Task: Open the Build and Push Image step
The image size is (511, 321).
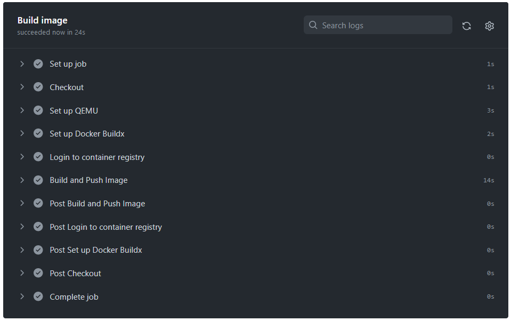Action: tap(88, 180)
